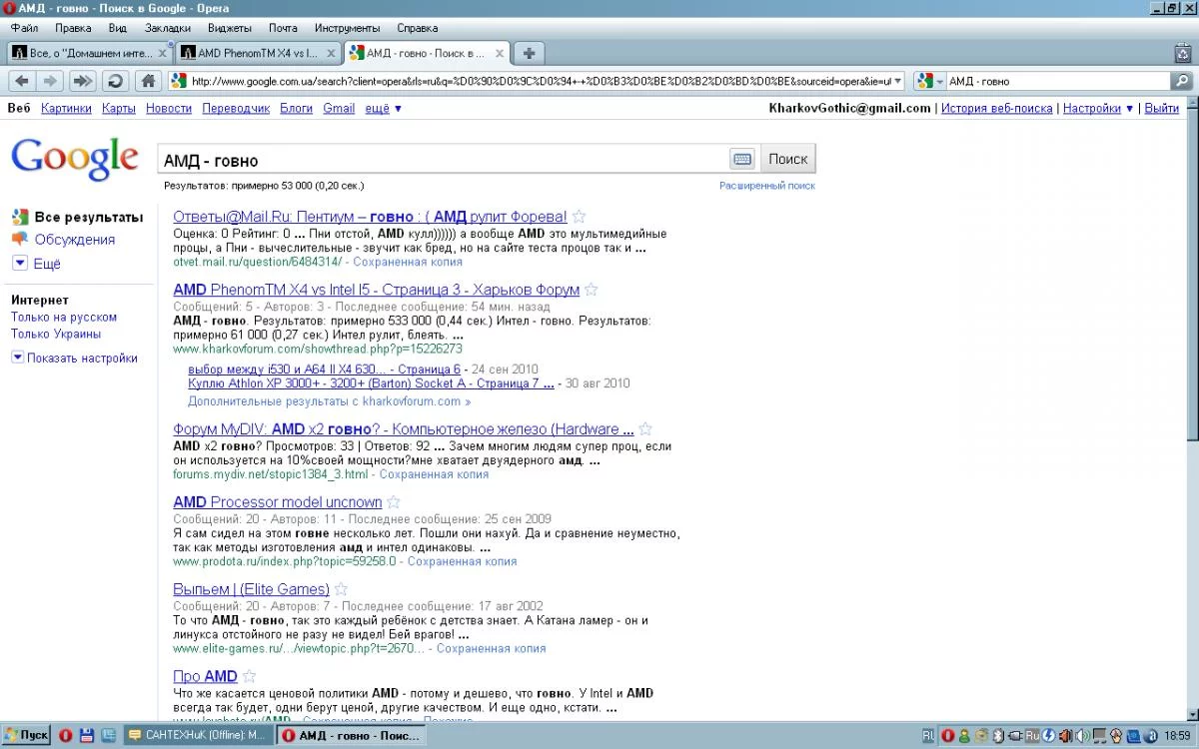Screen dimensions: 1199x749
Task: Open Сохраненная копия for the otvet.mail.ru result
Action: [x=407, y=262]
